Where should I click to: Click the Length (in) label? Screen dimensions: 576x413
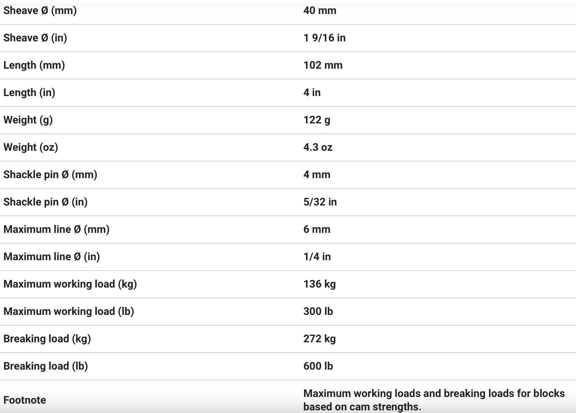pyautogui.click(x=29, y=93)
